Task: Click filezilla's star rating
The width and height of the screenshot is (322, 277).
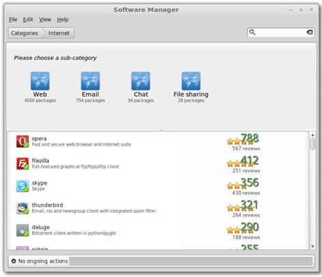Action: [x=240, y=164]
